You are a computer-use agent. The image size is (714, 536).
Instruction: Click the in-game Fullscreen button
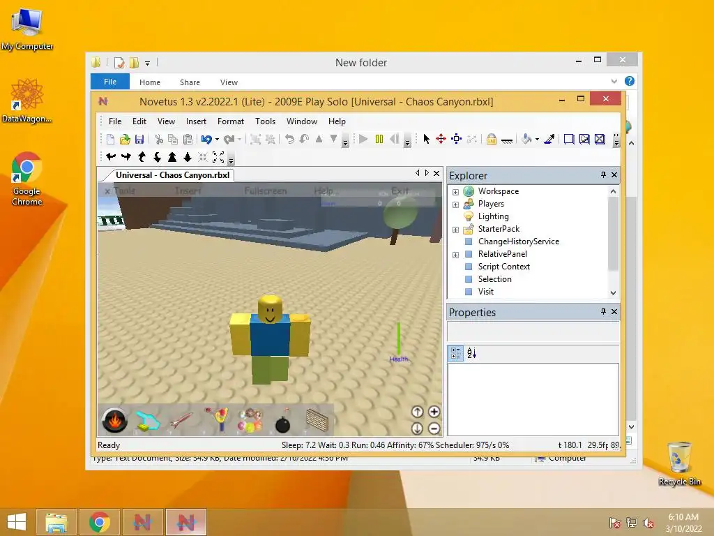[x=266, y=191]
